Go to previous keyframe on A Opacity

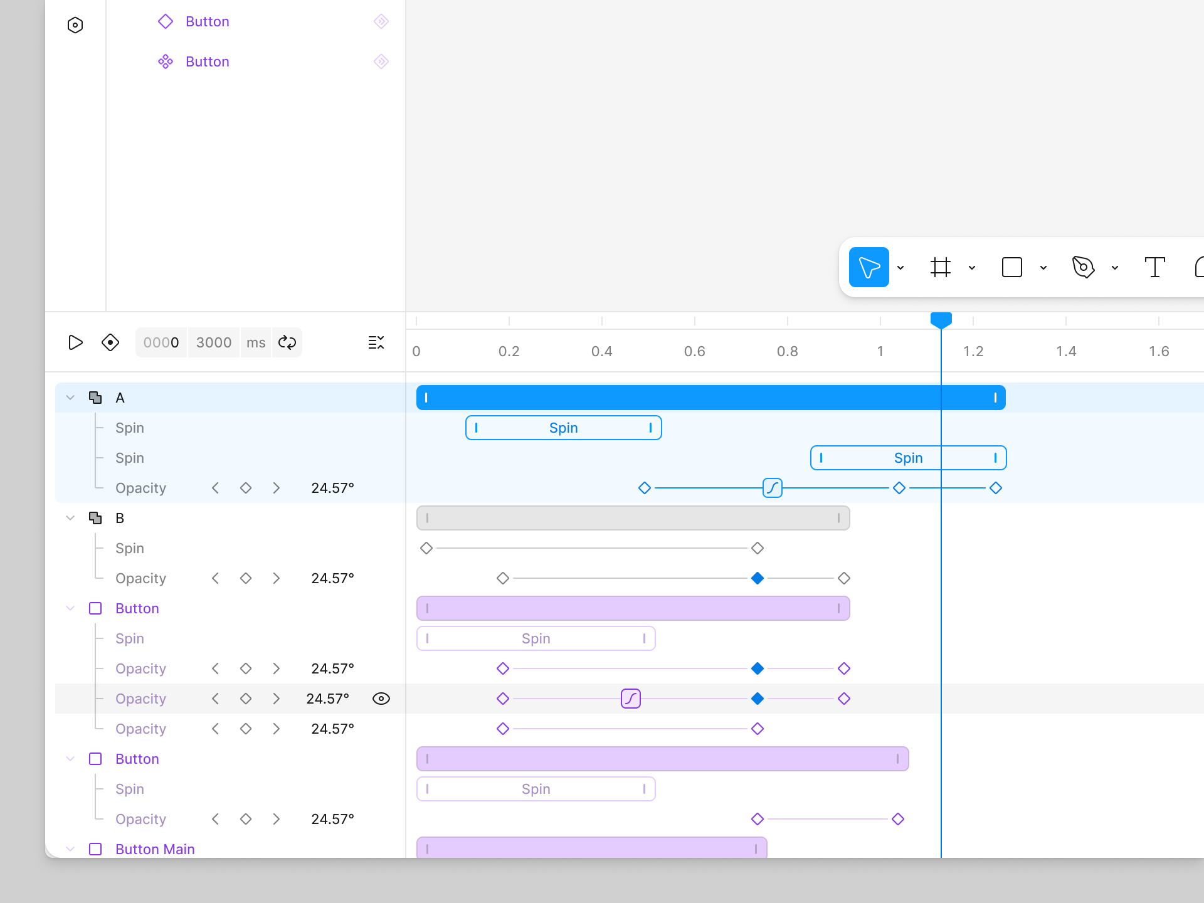click(216, 488)
